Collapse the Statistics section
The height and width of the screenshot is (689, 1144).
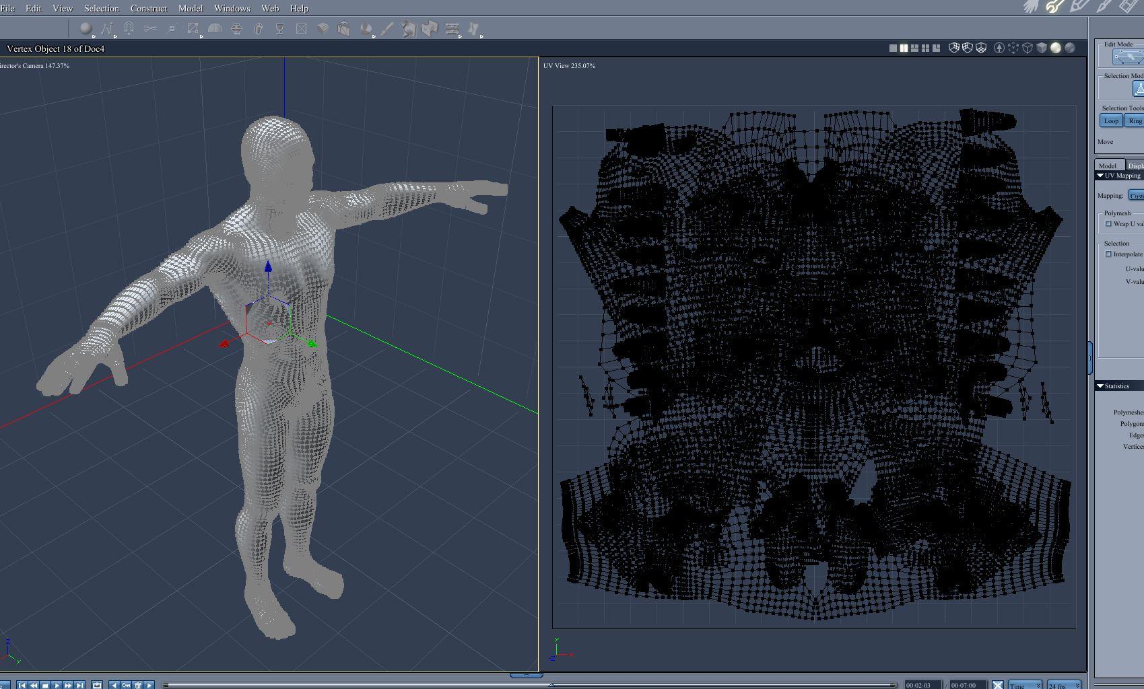[x=1100, y=386]
